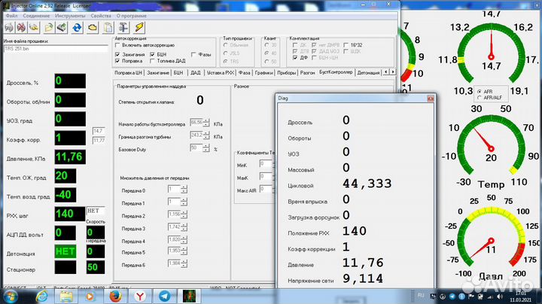Switch to the Приборы tab
Viewport: 542px width, 304px height.
tap(287, 73)
